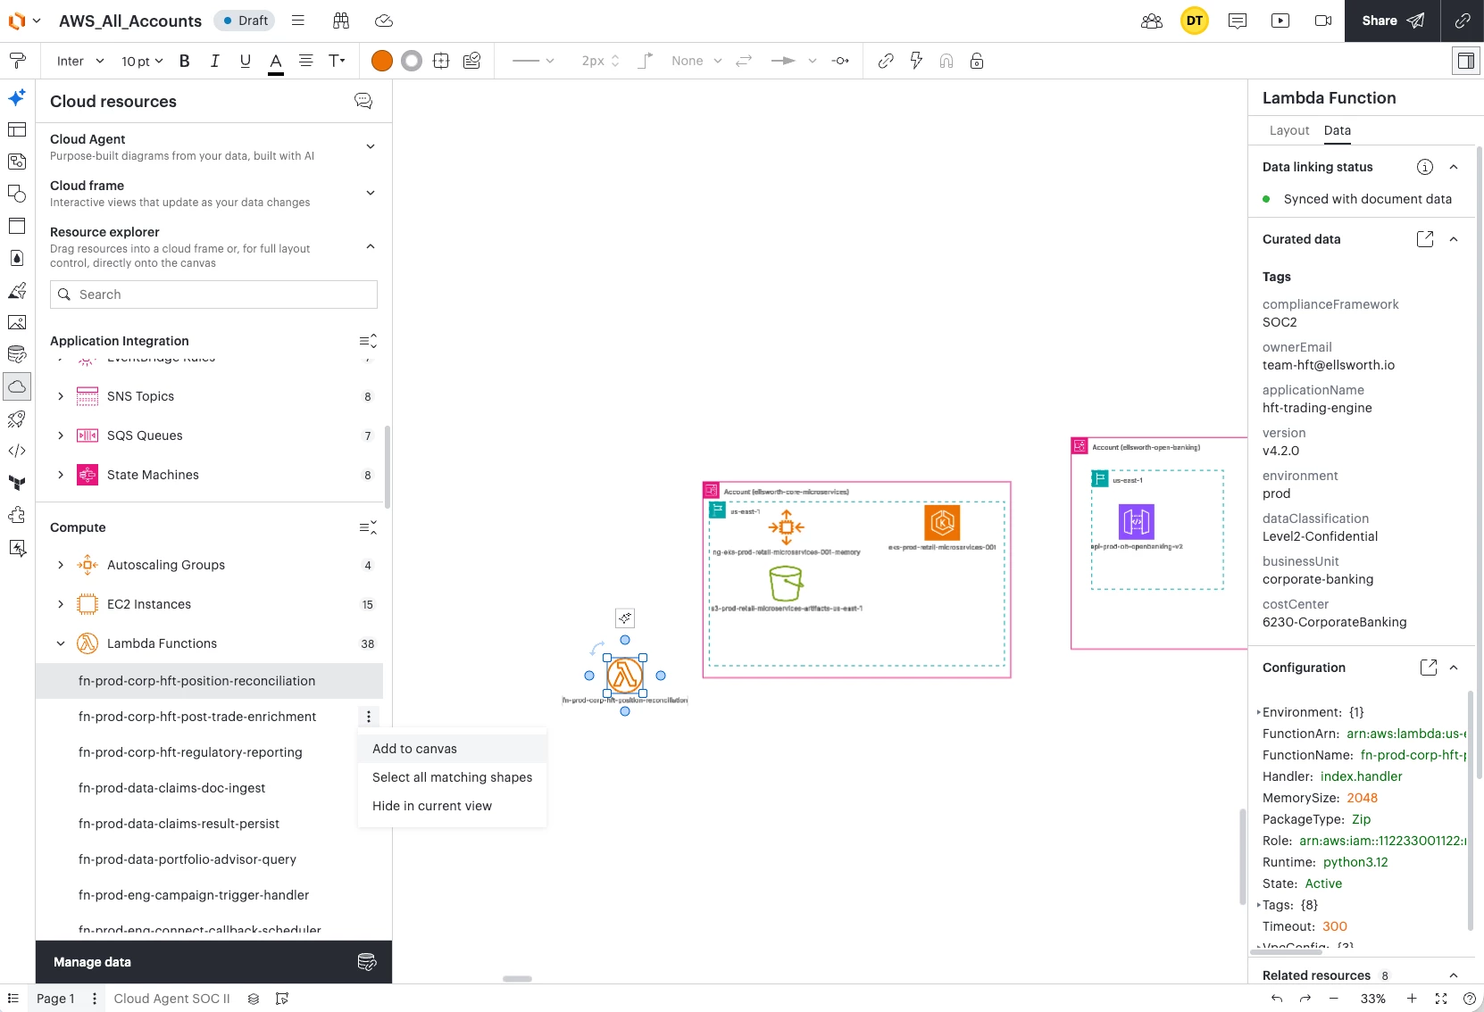Click three-dot menu for post-trade-enrichment
The width and height of the screenshot is (1484, 1012).
(369, 717)
